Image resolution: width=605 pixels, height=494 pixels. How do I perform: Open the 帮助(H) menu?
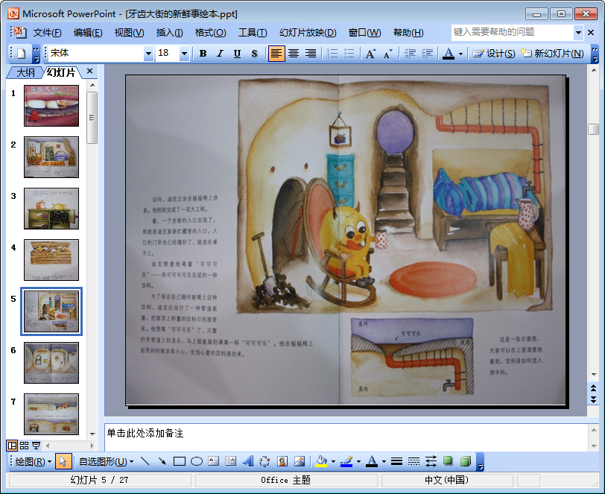point(408,33)
